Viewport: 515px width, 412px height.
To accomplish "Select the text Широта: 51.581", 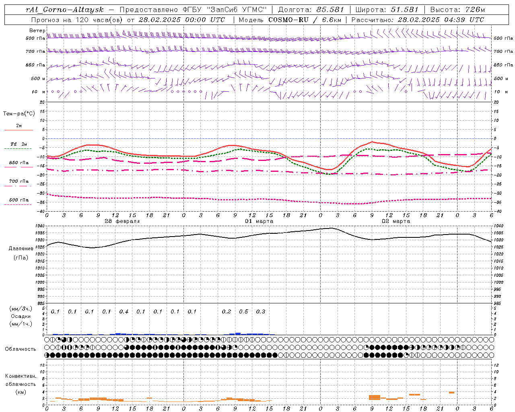I will [387, 10].
